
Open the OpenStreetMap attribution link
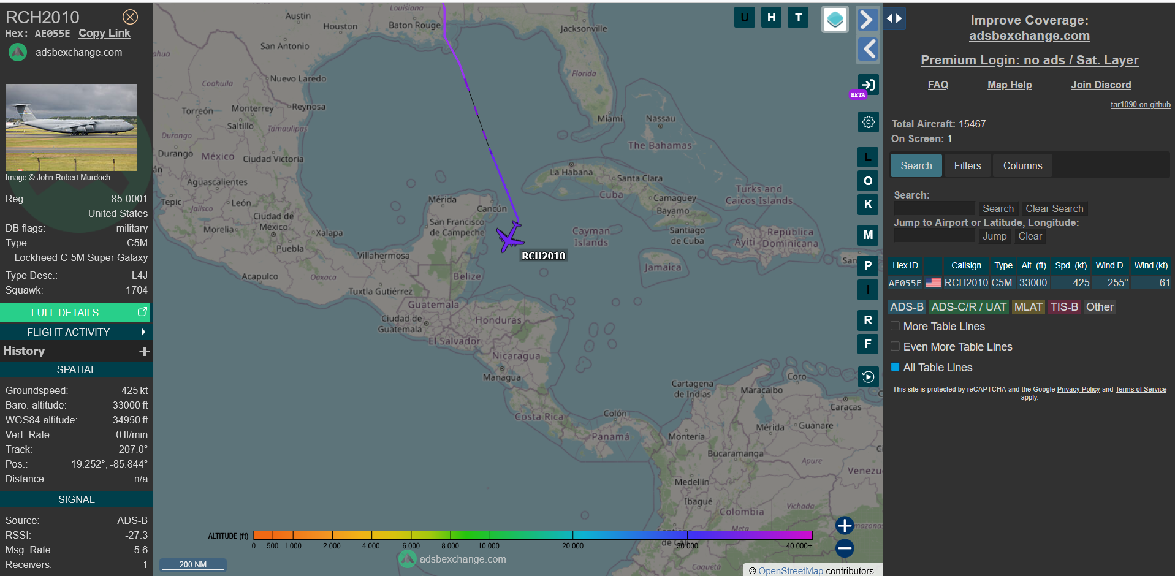[791, 570]
